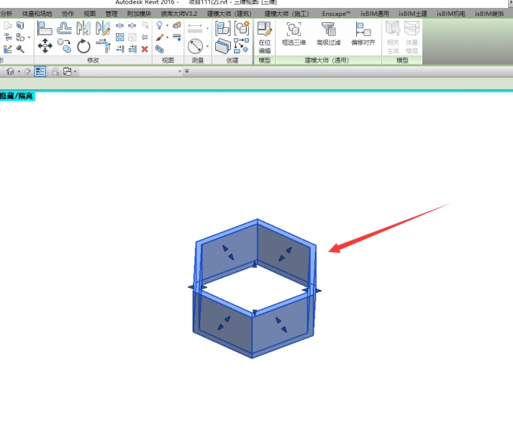Viewport: 513px width, 432px height.
Task: Select the Align tool in Modify panel
Action: (x=45, y=28)
